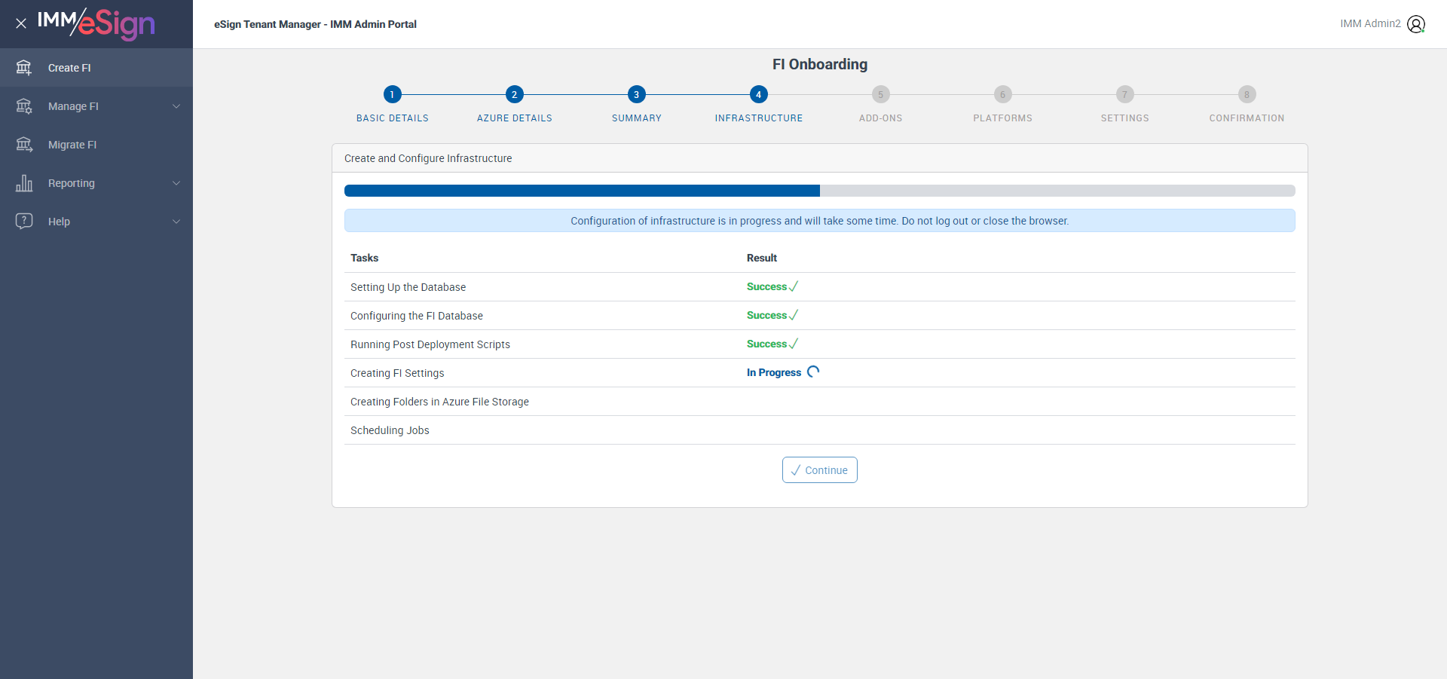The height and width of the screenshot is (679, 1447).
Task: Click the IMM eSign logo
Action: [x=96, y=24]
